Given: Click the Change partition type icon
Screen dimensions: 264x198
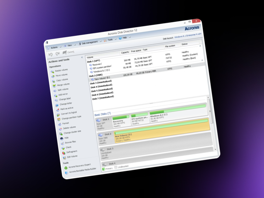Looking at the screenshot, I should point(59,119).
